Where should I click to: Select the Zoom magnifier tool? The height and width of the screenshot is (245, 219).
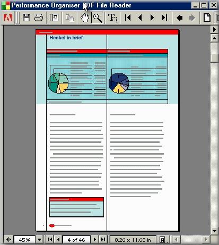pos(98,18)
